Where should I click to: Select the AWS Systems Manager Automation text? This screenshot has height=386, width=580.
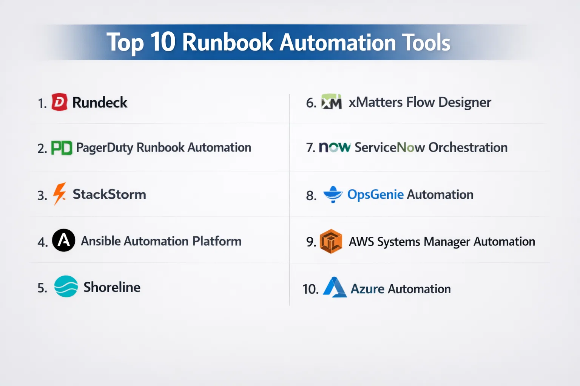pos(442,242)
